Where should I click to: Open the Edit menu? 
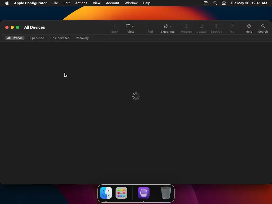[66, 3]
